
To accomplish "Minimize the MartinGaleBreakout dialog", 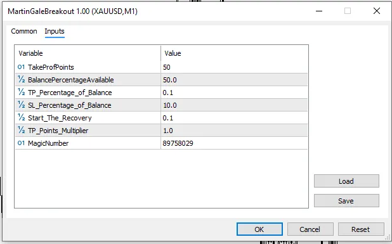I will tap(319, 11).
